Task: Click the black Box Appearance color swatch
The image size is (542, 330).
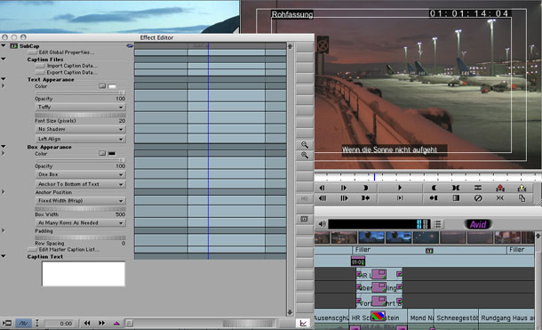Action: click(x=112, y=154)
